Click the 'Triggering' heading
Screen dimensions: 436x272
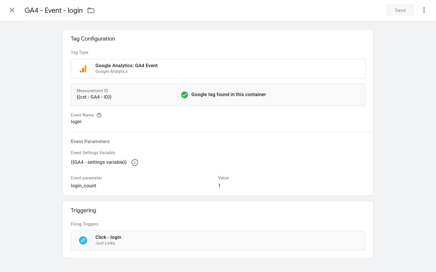[x=83, y=211]
